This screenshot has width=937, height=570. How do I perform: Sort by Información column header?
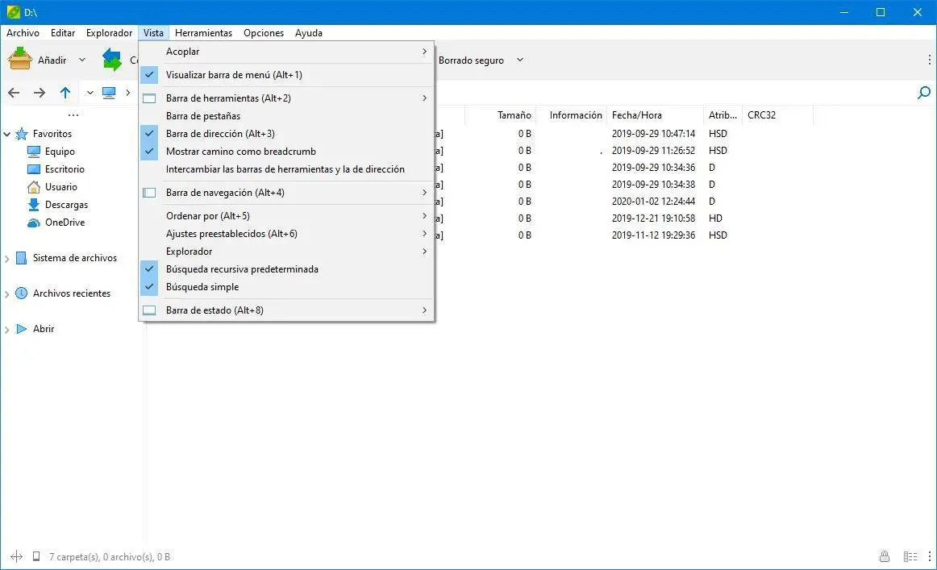(x=571, y=115)
